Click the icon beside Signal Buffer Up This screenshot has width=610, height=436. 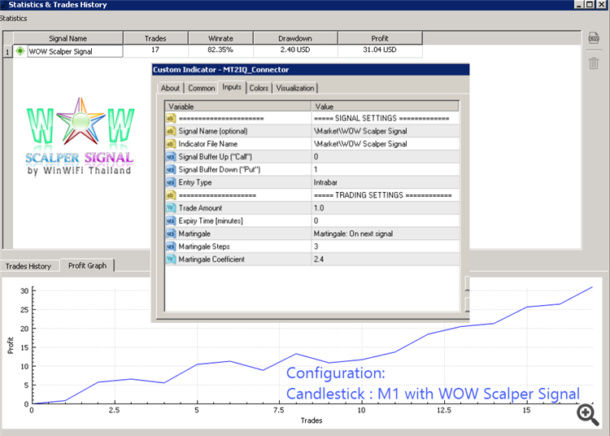point(171,157)
